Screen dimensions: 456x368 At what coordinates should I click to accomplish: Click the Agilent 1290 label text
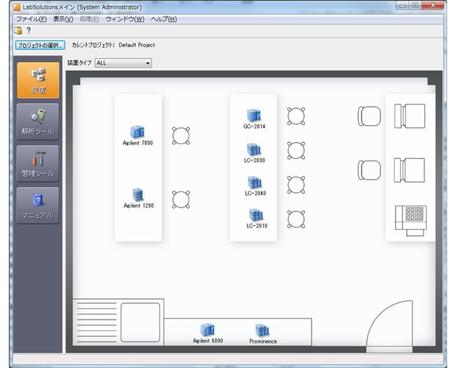(138, 205)
